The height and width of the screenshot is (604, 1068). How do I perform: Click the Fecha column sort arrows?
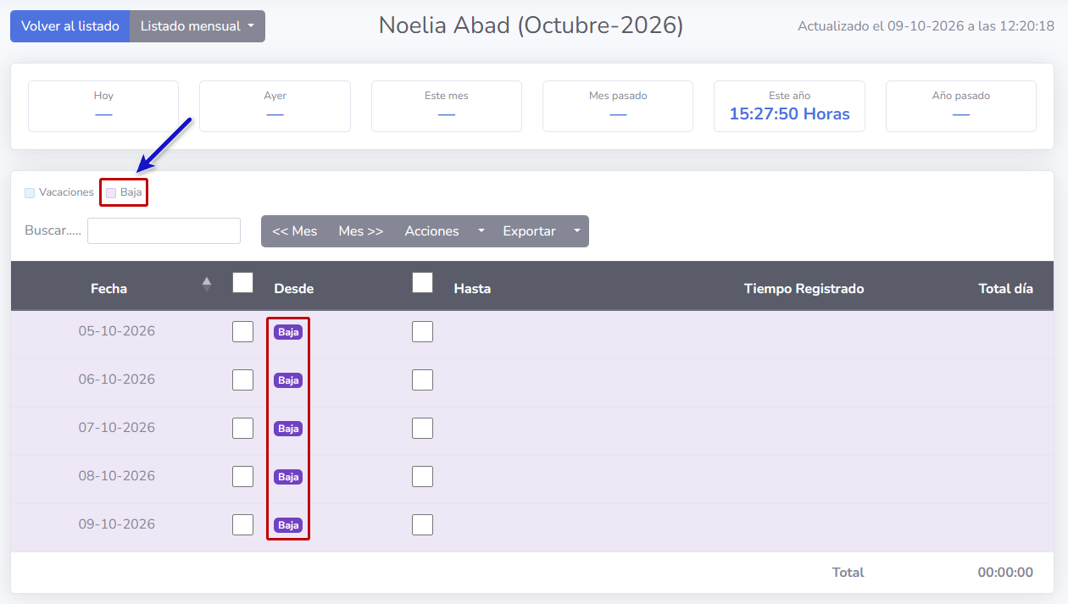tap(207, 285)
